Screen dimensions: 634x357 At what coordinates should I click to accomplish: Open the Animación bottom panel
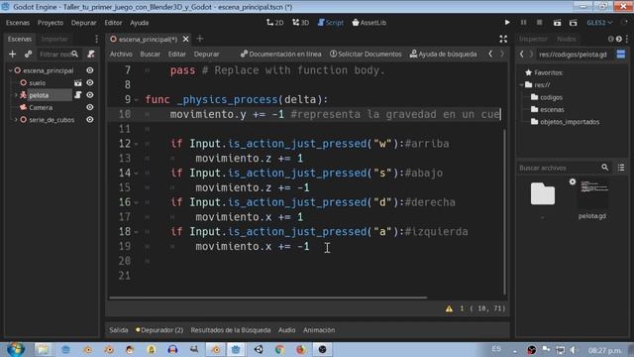click(x=319, y=330)
